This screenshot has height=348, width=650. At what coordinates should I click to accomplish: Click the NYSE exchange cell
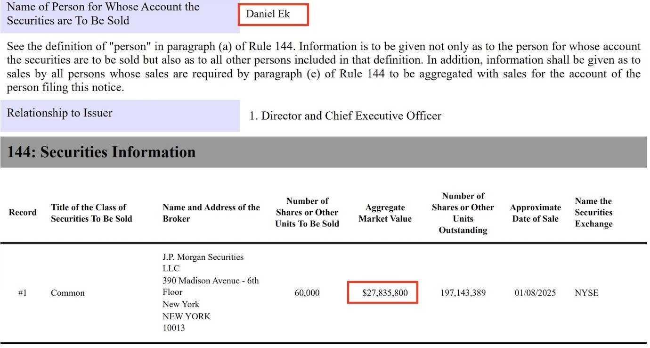pyautogui.click(x=586, y=293)
